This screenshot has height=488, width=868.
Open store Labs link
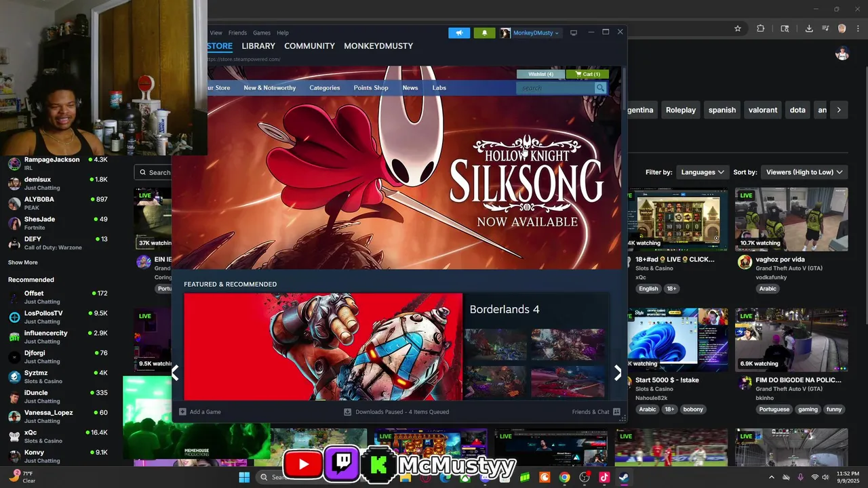pyautogui.click(x=439, y=88)
